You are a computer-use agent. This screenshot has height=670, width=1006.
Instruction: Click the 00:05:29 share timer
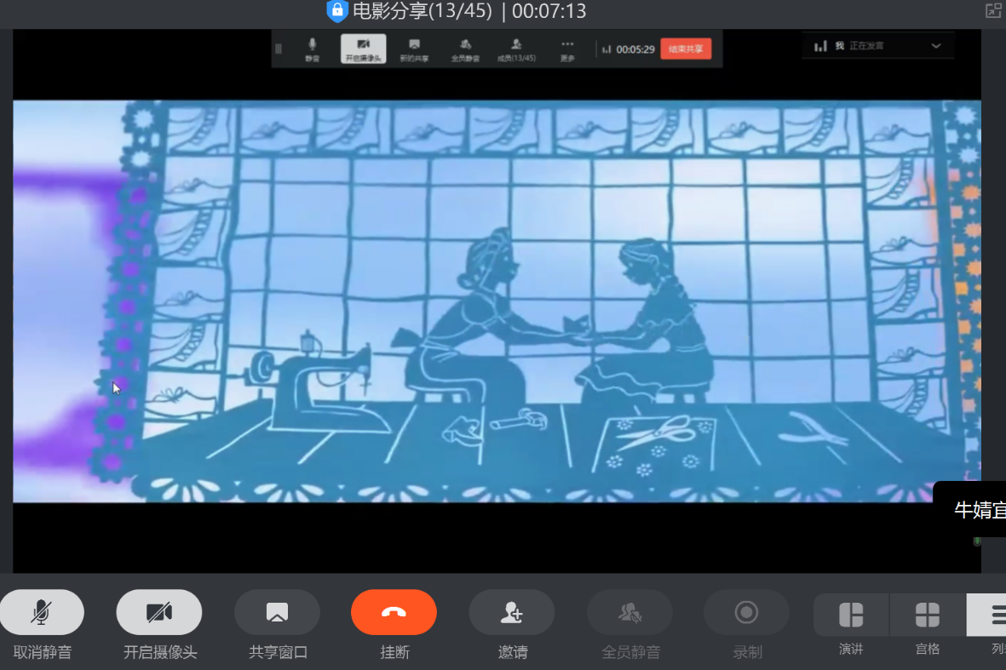click(635, 49)
